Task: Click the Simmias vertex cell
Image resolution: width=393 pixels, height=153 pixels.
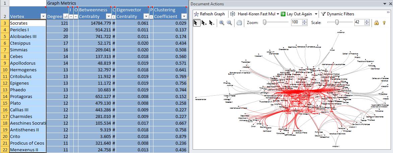Action: pos(27,50)
